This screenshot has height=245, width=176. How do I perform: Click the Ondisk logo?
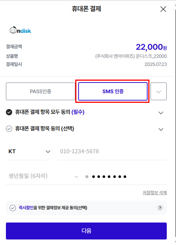pos(20,30)
